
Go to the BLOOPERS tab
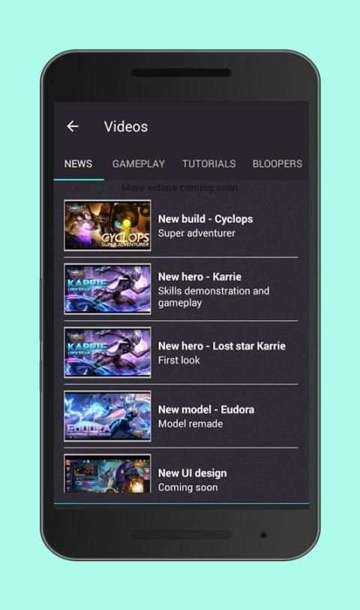[277, 164]
